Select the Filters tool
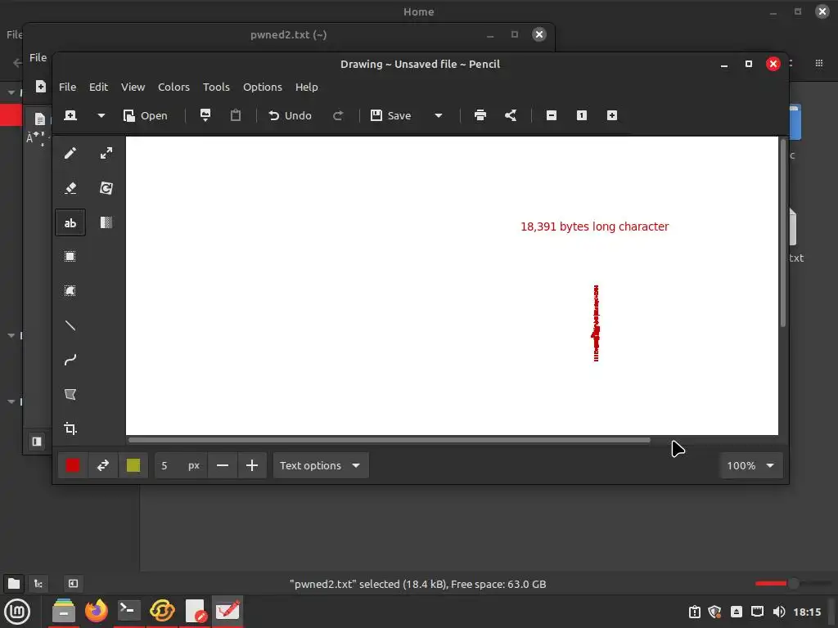The height and width of the screenshot is (628, 838). click(x=106, y=222)
